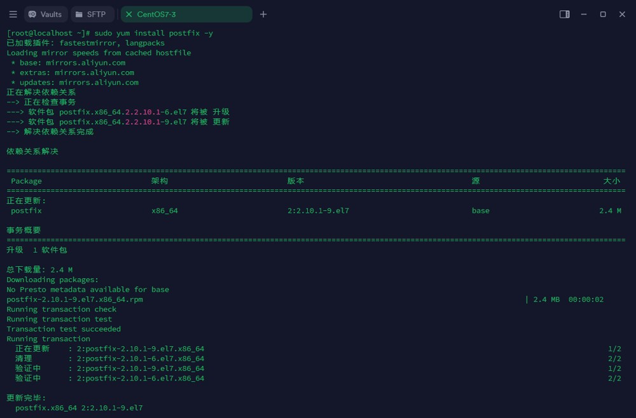Click the '--> 正在检查事务' line

pyautogui.click(x=41, y=102)
